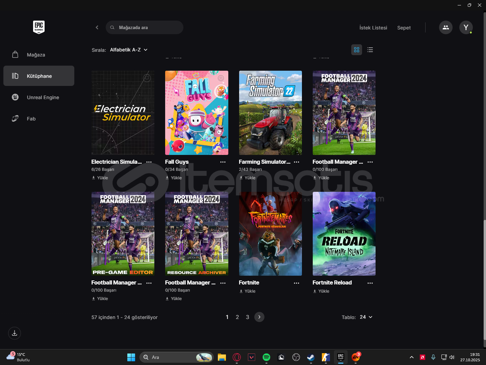The width and height of the screenshot is (486, 365).
Task: Open the Downloads icon in sidebar
Action: 15,333
